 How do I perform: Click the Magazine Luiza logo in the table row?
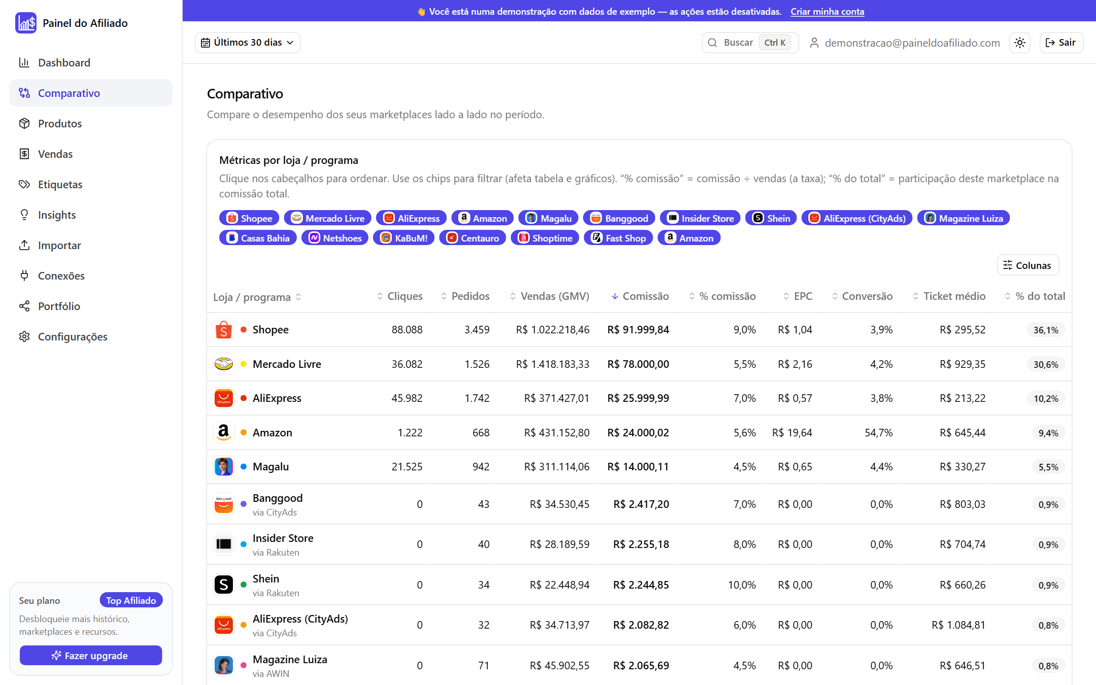coord(224,665)
